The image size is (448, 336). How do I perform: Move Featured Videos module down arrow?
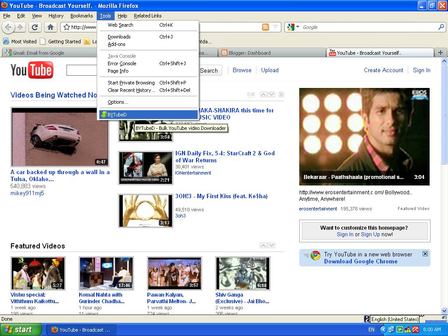(272, 245)
